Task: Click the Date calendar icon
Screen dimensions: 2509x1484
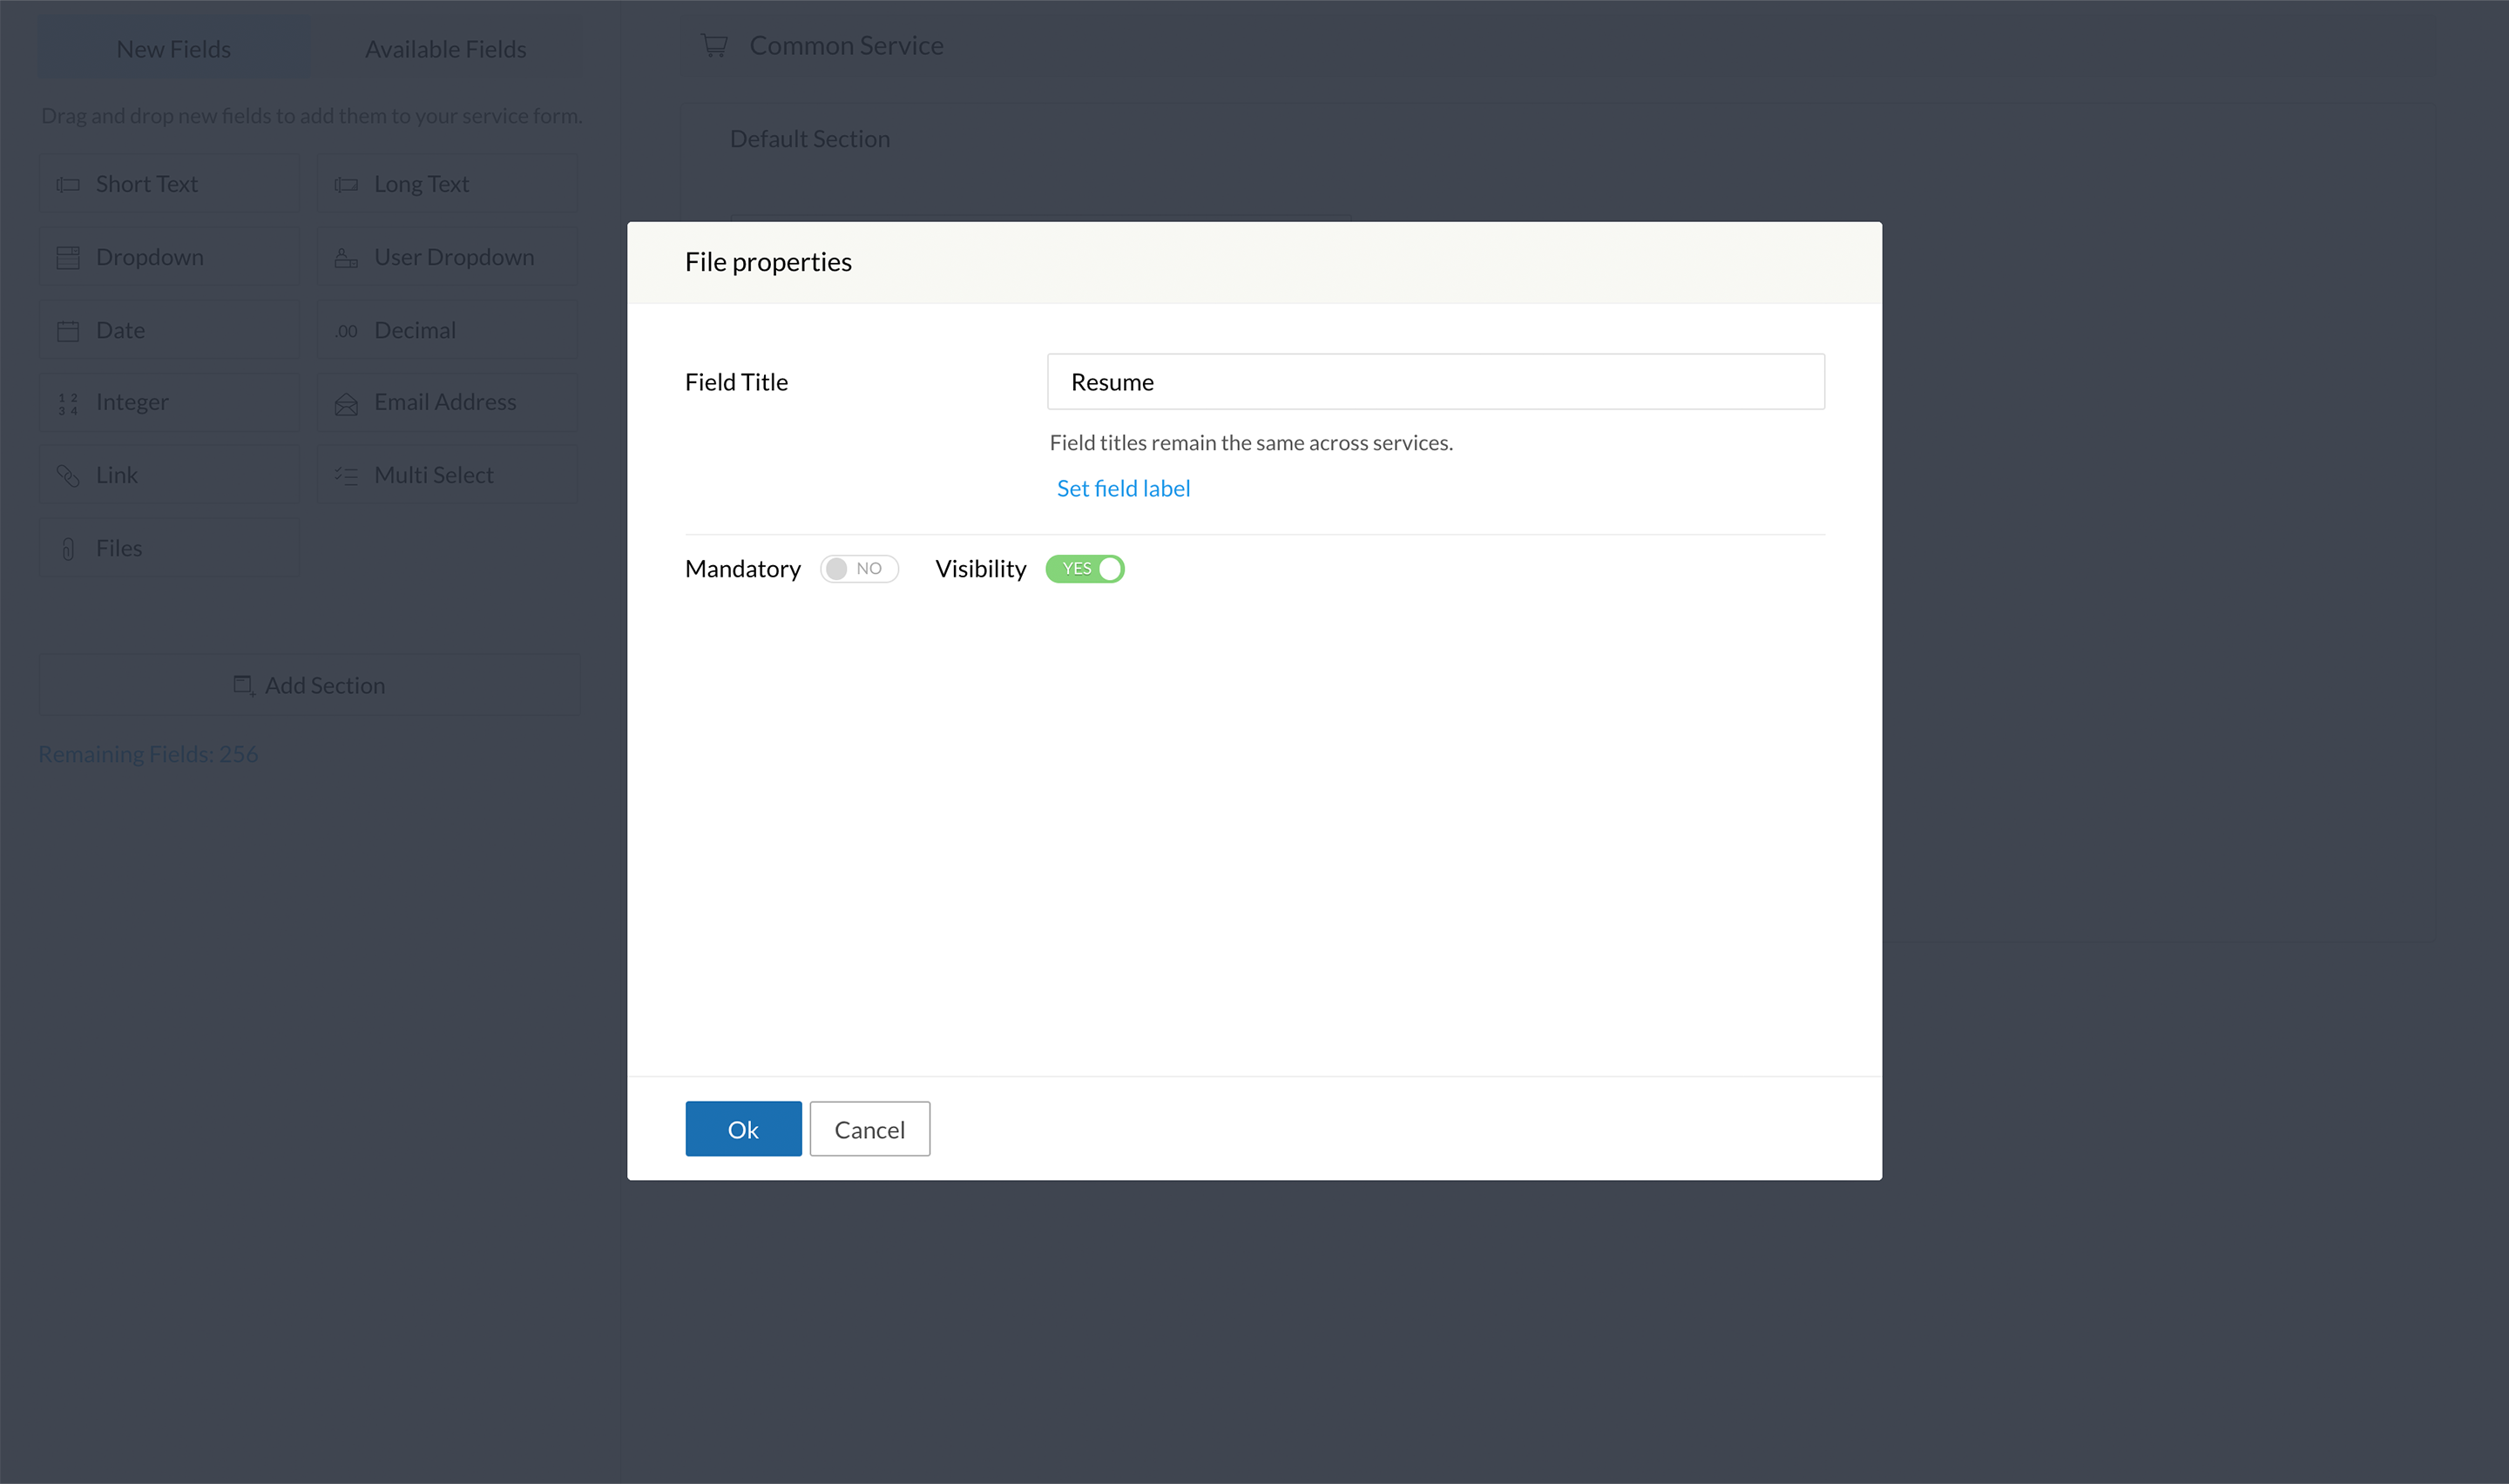Action: point(68,331)
